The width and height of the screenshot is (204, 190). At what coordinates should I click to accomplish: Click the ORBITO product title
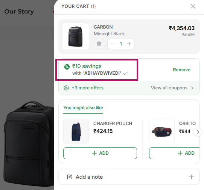(x=187, y=124)
